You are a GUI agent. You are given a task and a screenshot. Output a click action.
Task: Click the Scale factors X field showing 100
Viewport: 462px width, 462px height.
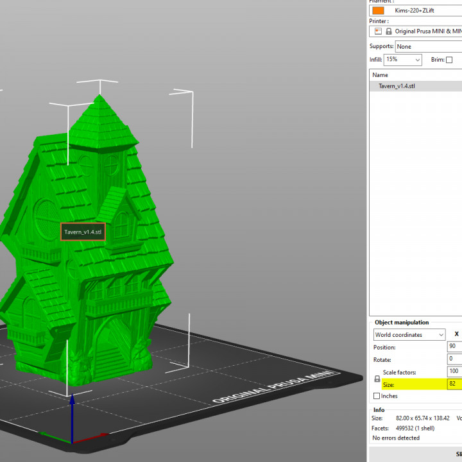tap(454, 372)
